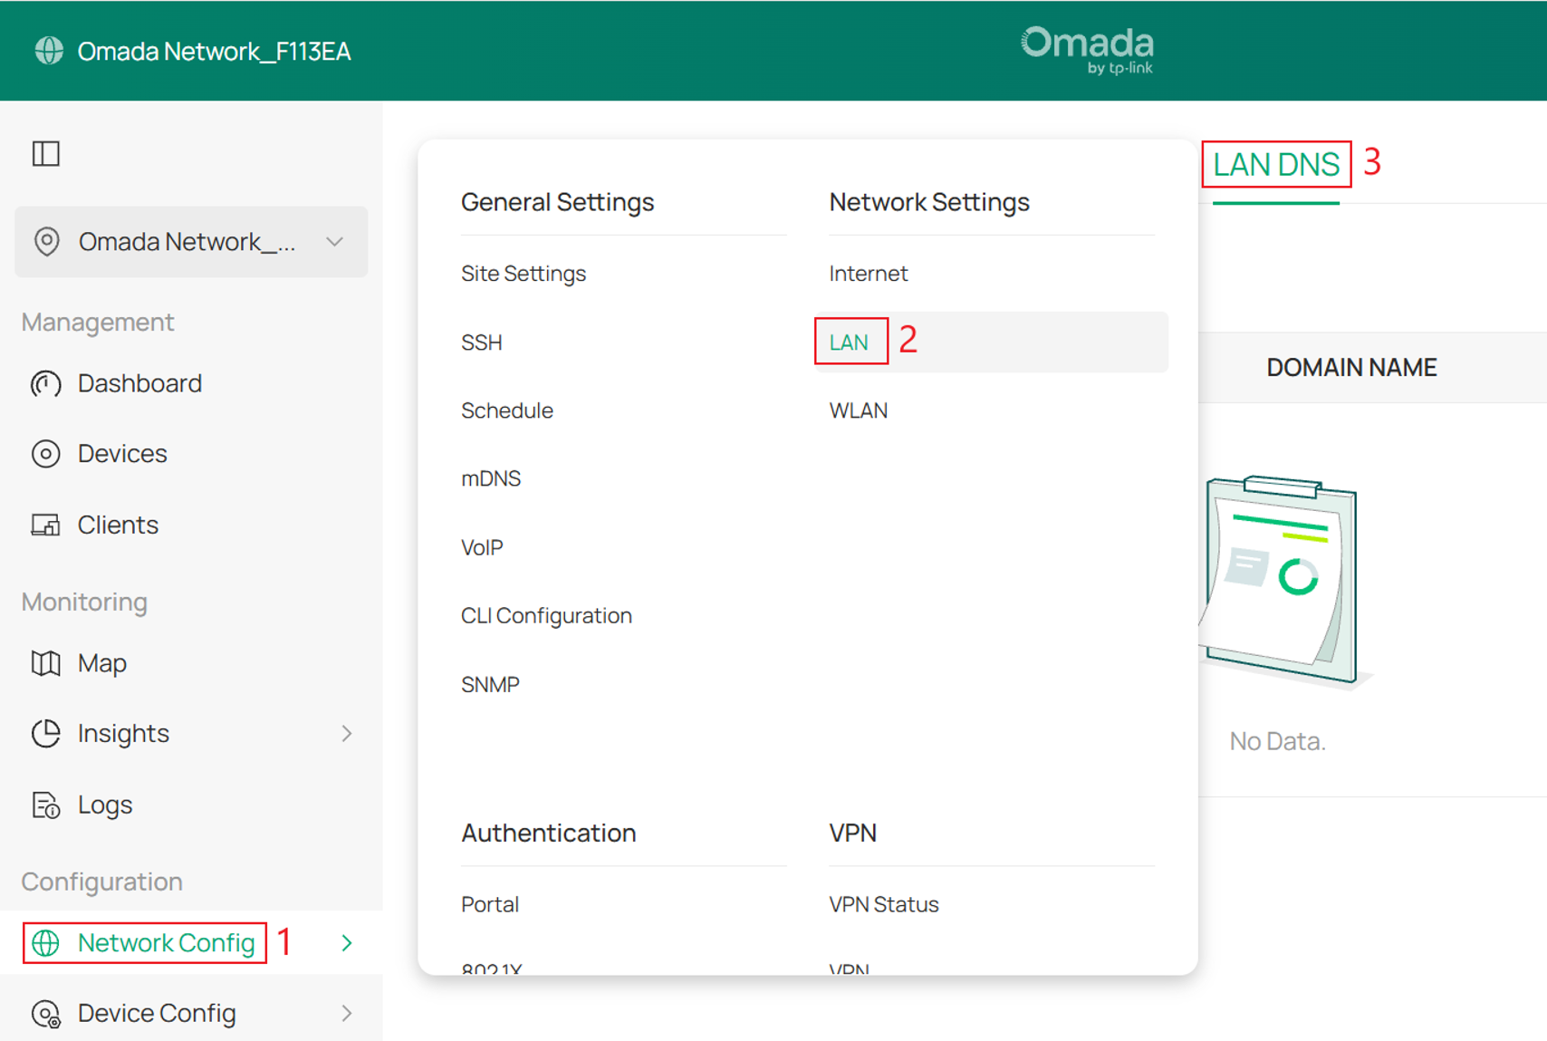Click the Omada by tp-link logo
This screenshot has height=1041, width=1547.
pos(1087,50)
